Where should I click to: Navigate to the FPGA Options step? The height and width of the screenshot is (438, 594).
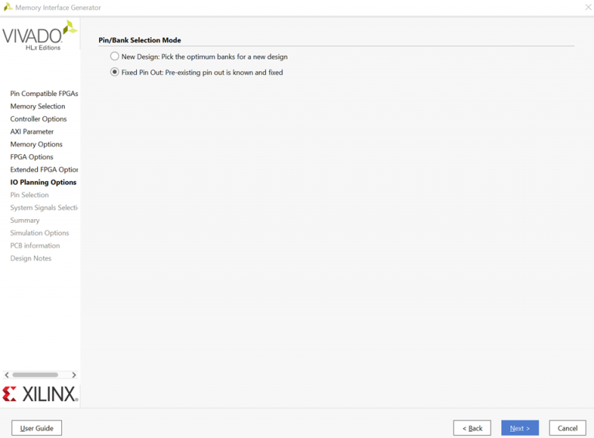pos(32,157)
